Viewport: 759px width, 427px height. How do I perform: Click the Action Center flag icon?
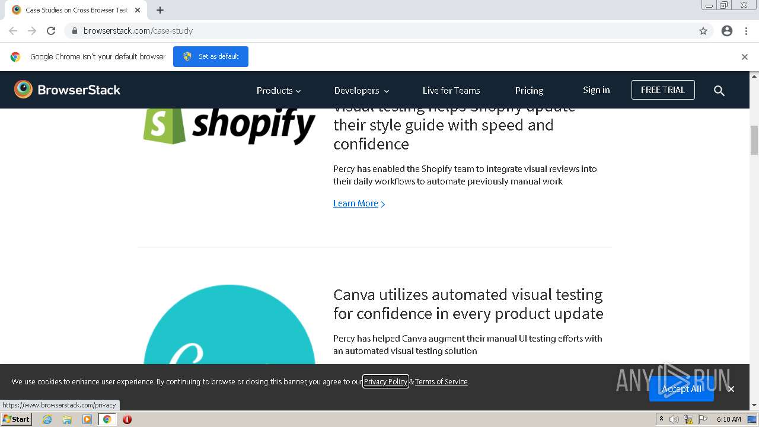point(702,419)
